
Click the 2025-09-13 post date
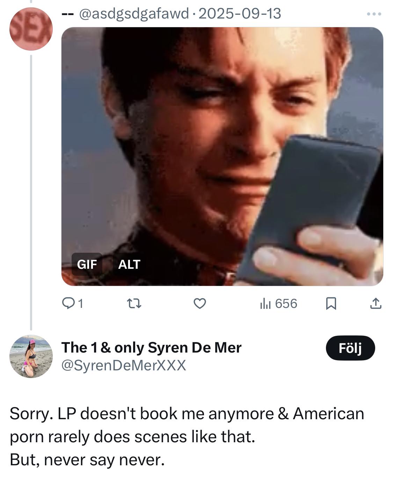click(239, 14)
